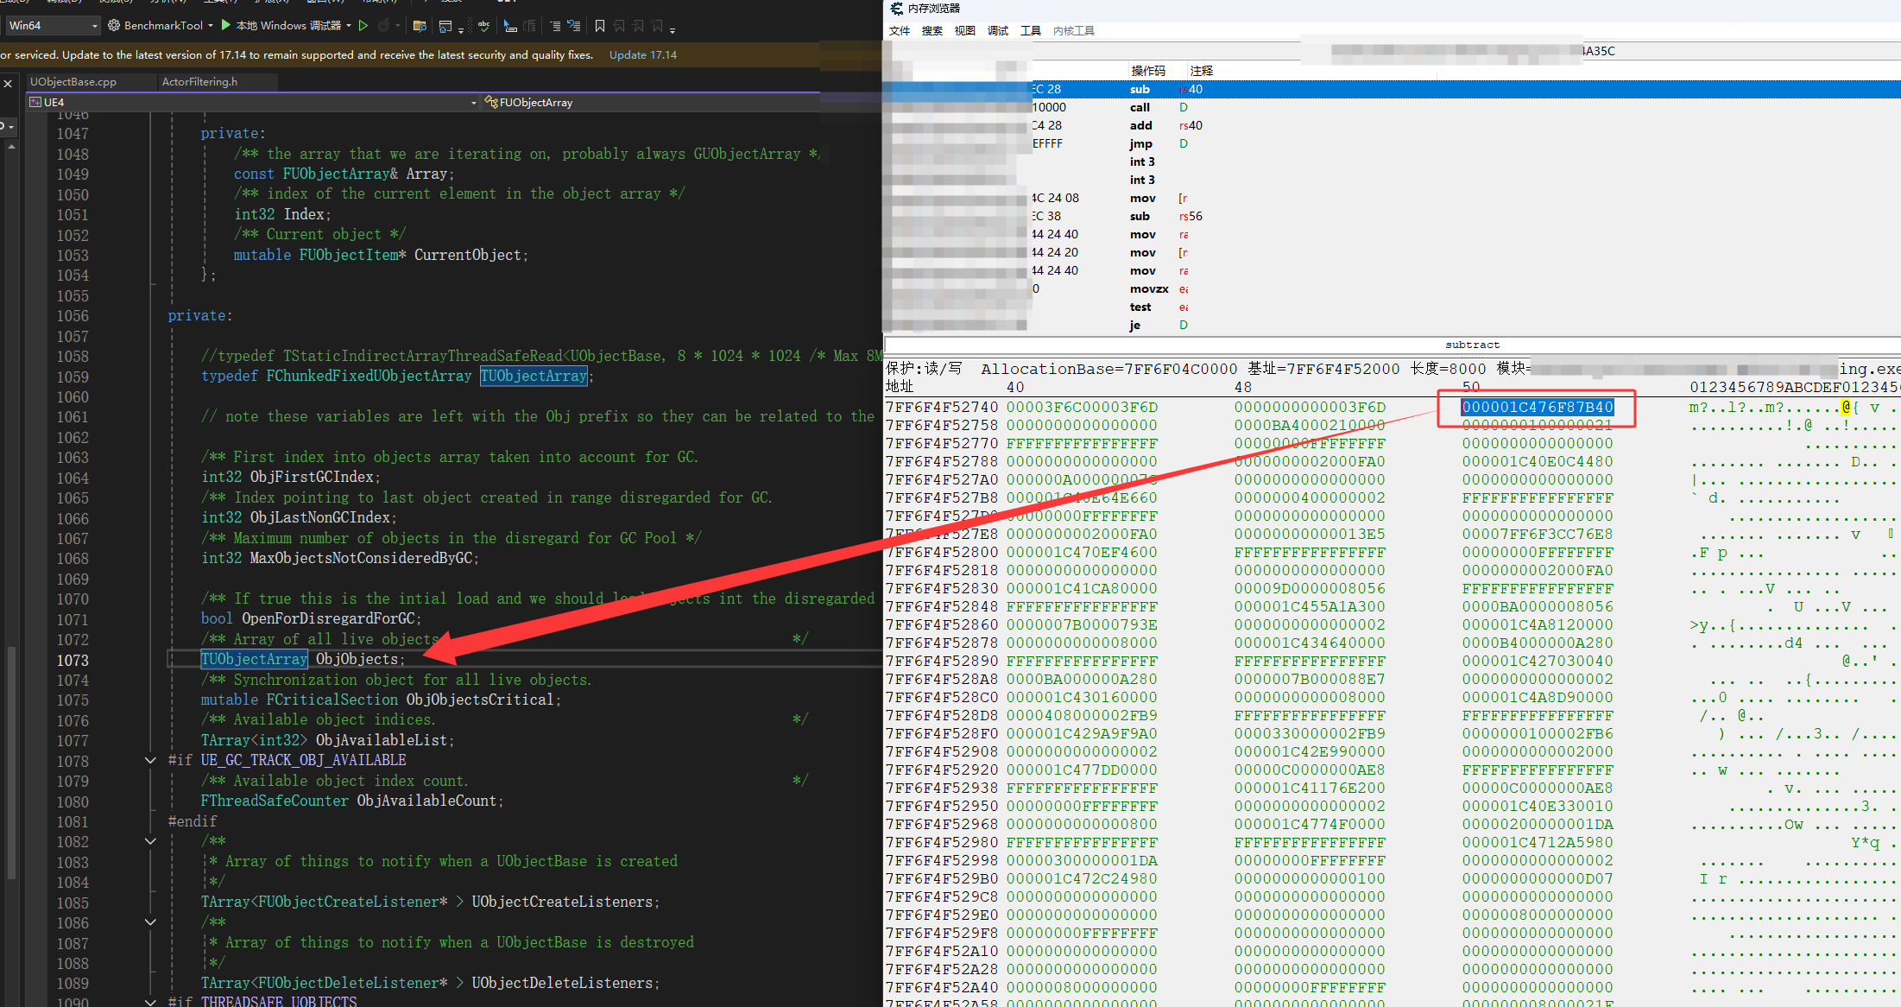Click Start Without Debugging outline play icon
The width and height of the screenshot is (1901, 1007).
(363, 26)
